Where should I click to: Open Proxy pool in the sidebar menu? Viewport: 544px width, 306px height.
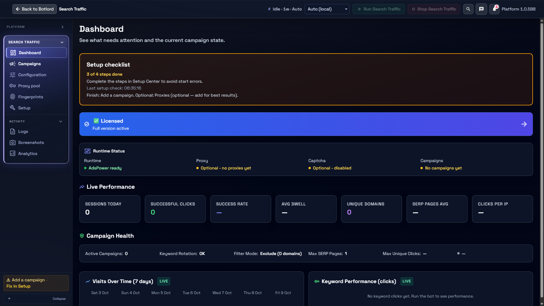point(36,86)
